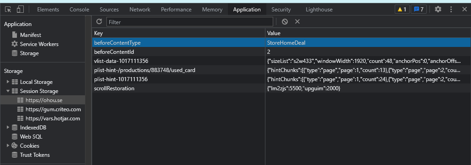Click the Manifest document icon
The image size is (471, 165).
[x=15, y=35]
